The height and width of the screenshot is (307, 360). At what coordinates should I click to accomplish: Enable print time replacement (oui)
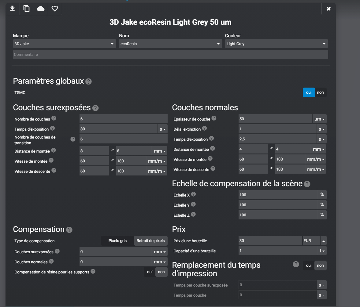tap(309, 265)
